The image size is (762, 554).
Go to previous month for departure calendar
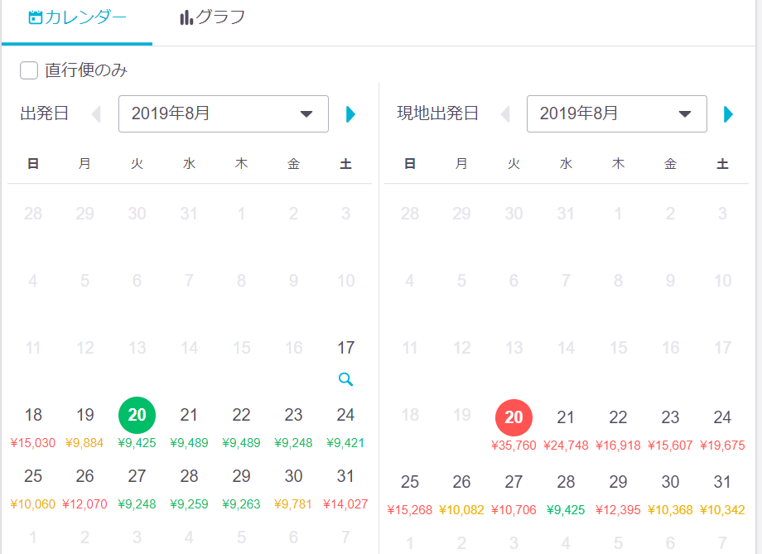[x=96, y=114]
